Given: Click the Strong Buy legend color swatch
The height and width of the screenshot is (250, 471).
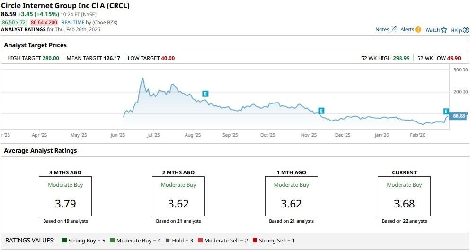Looking at the screenshot, I should click(64, 241).
